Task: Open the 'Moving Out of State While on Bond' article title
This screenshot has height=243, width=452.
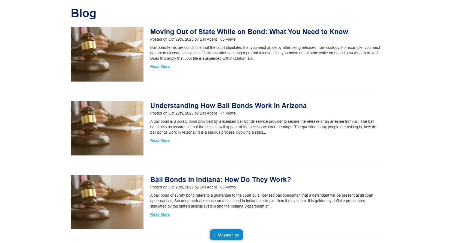Action: [249, 32]
